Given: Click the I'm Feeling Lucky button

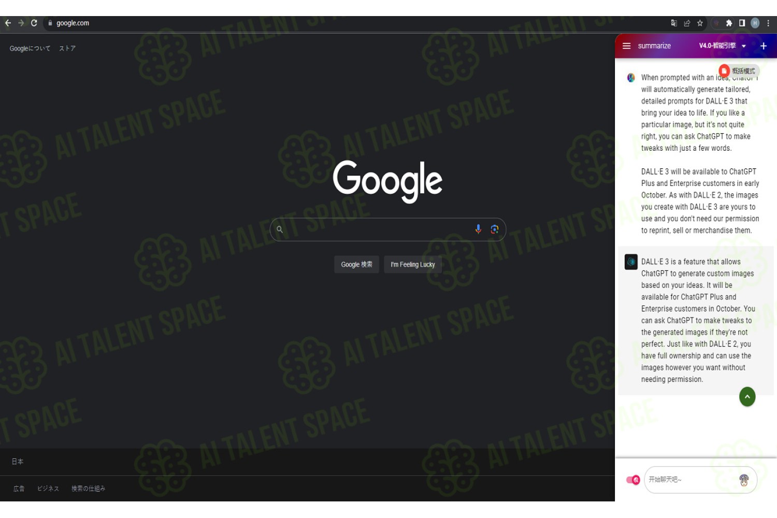Looking at the screenshot, I should [x=413, y=265].
